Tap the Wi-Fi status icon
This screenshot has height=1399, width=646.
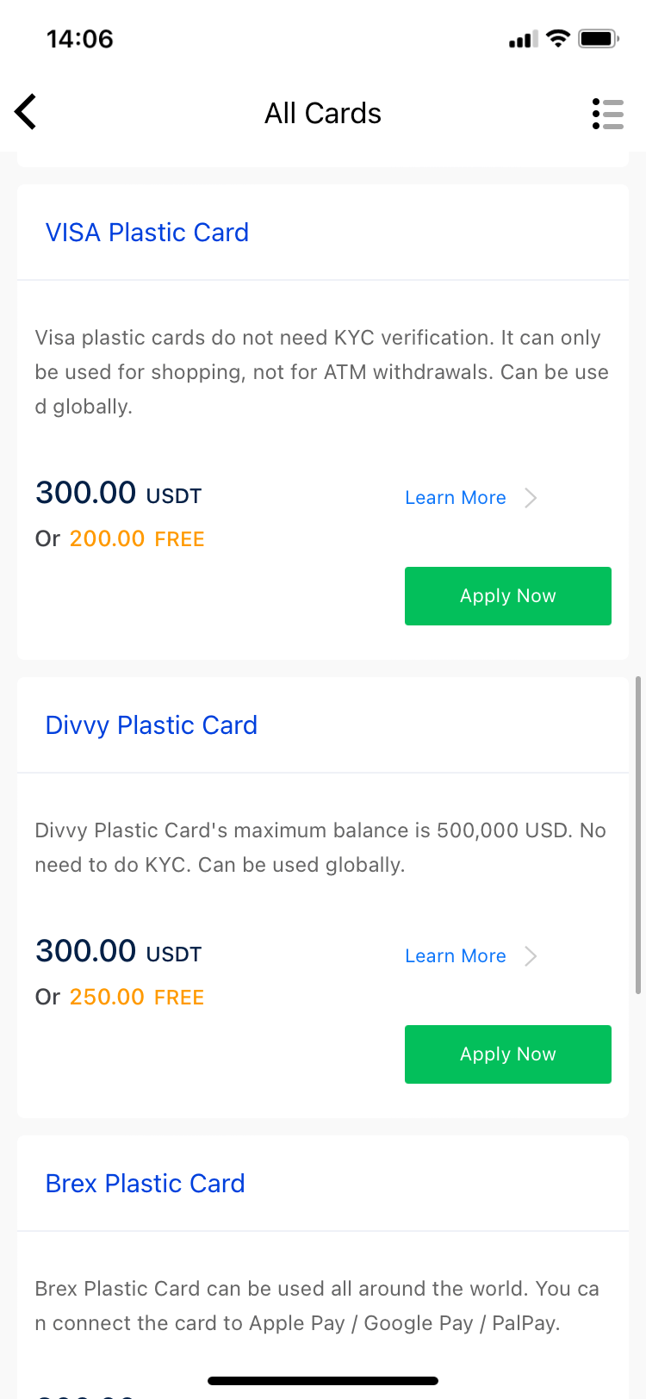558,39
